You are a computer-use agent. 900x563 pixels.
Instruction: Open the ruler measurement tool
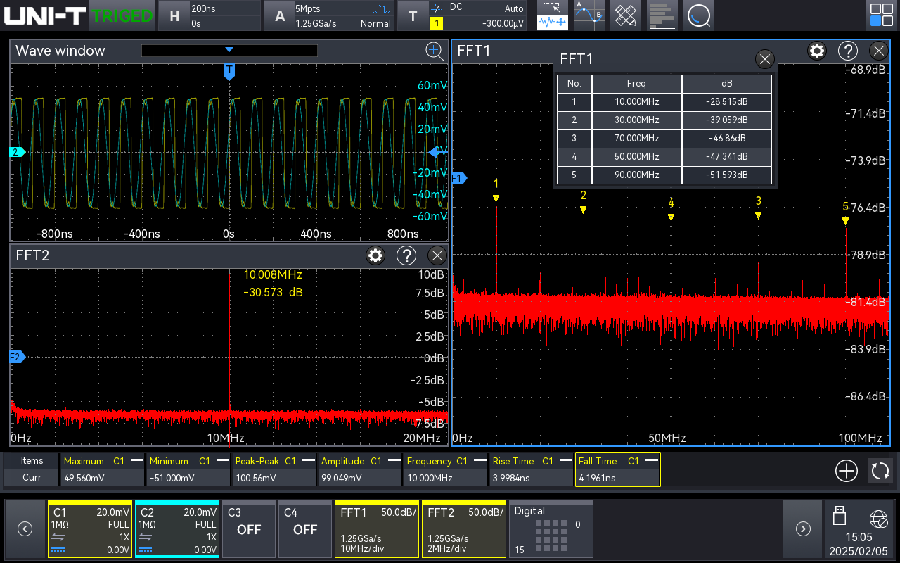[x=625, y=15]
